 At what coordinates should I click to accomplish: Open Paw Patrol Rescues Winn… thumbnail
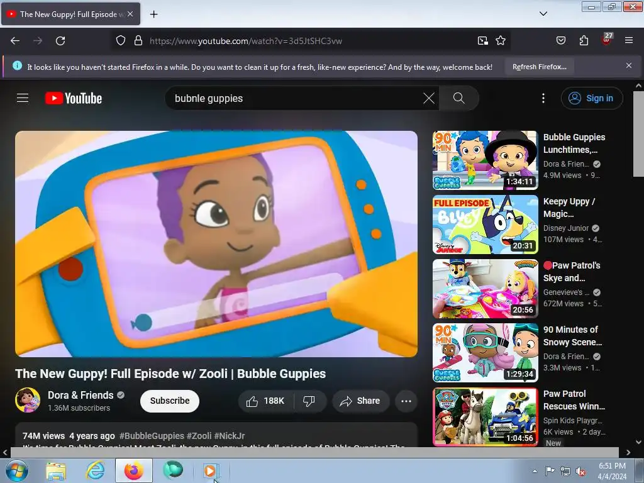485,417
